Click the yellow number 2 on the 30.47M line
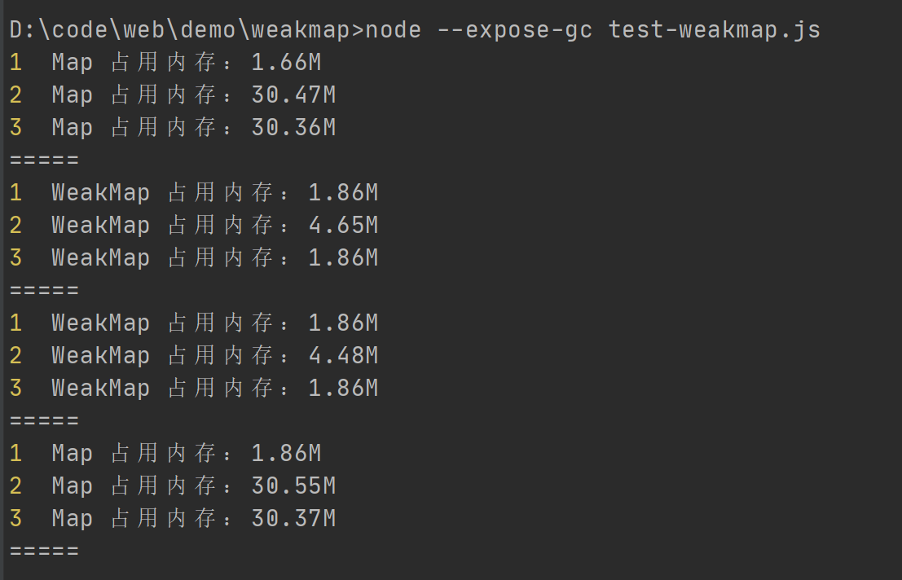Screen dimensions: 902x580 pos(16,95)
